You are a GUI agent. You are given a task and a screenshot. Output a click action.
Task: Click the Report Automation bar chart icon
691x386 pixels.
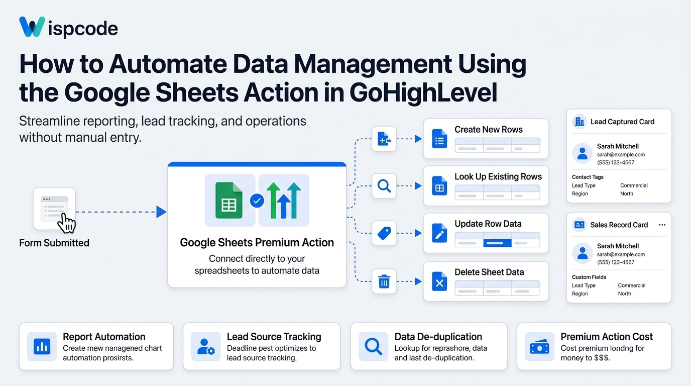click(x=42, y=346)
